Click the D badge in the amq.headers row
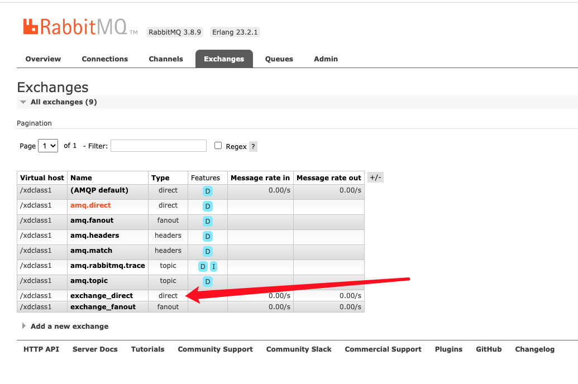The image size is (578, 384). coord(208,237)
